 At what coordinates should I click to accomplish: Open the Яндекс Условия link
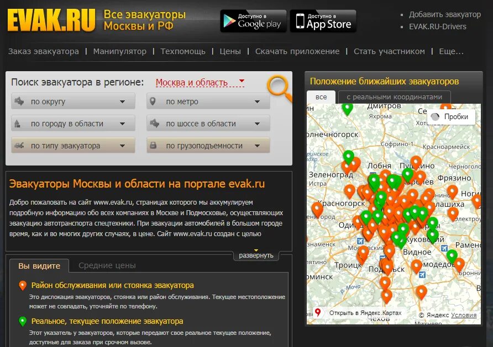(x=464, y=314)
